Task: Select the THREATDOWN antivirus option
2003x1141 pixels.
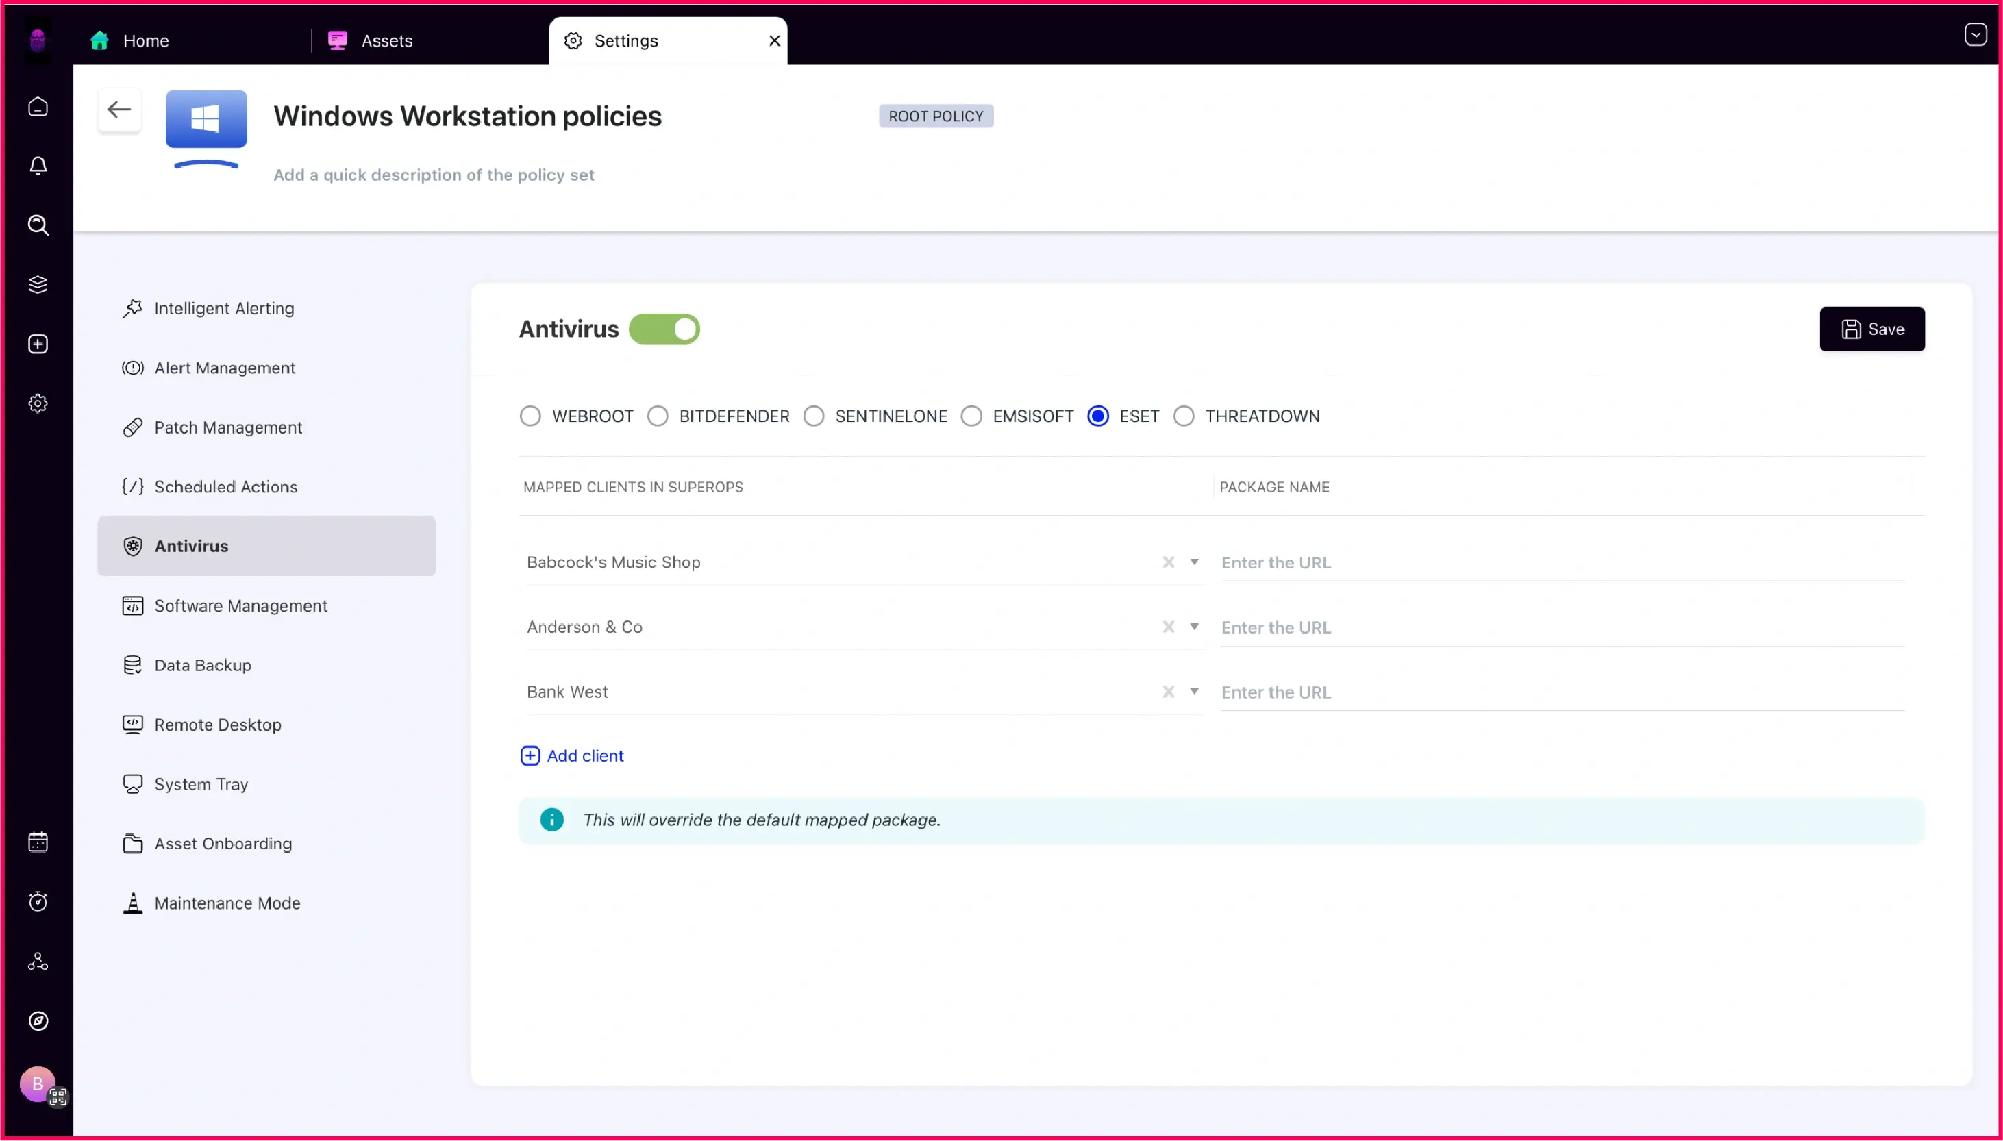Action: [x=1183, y=415]
